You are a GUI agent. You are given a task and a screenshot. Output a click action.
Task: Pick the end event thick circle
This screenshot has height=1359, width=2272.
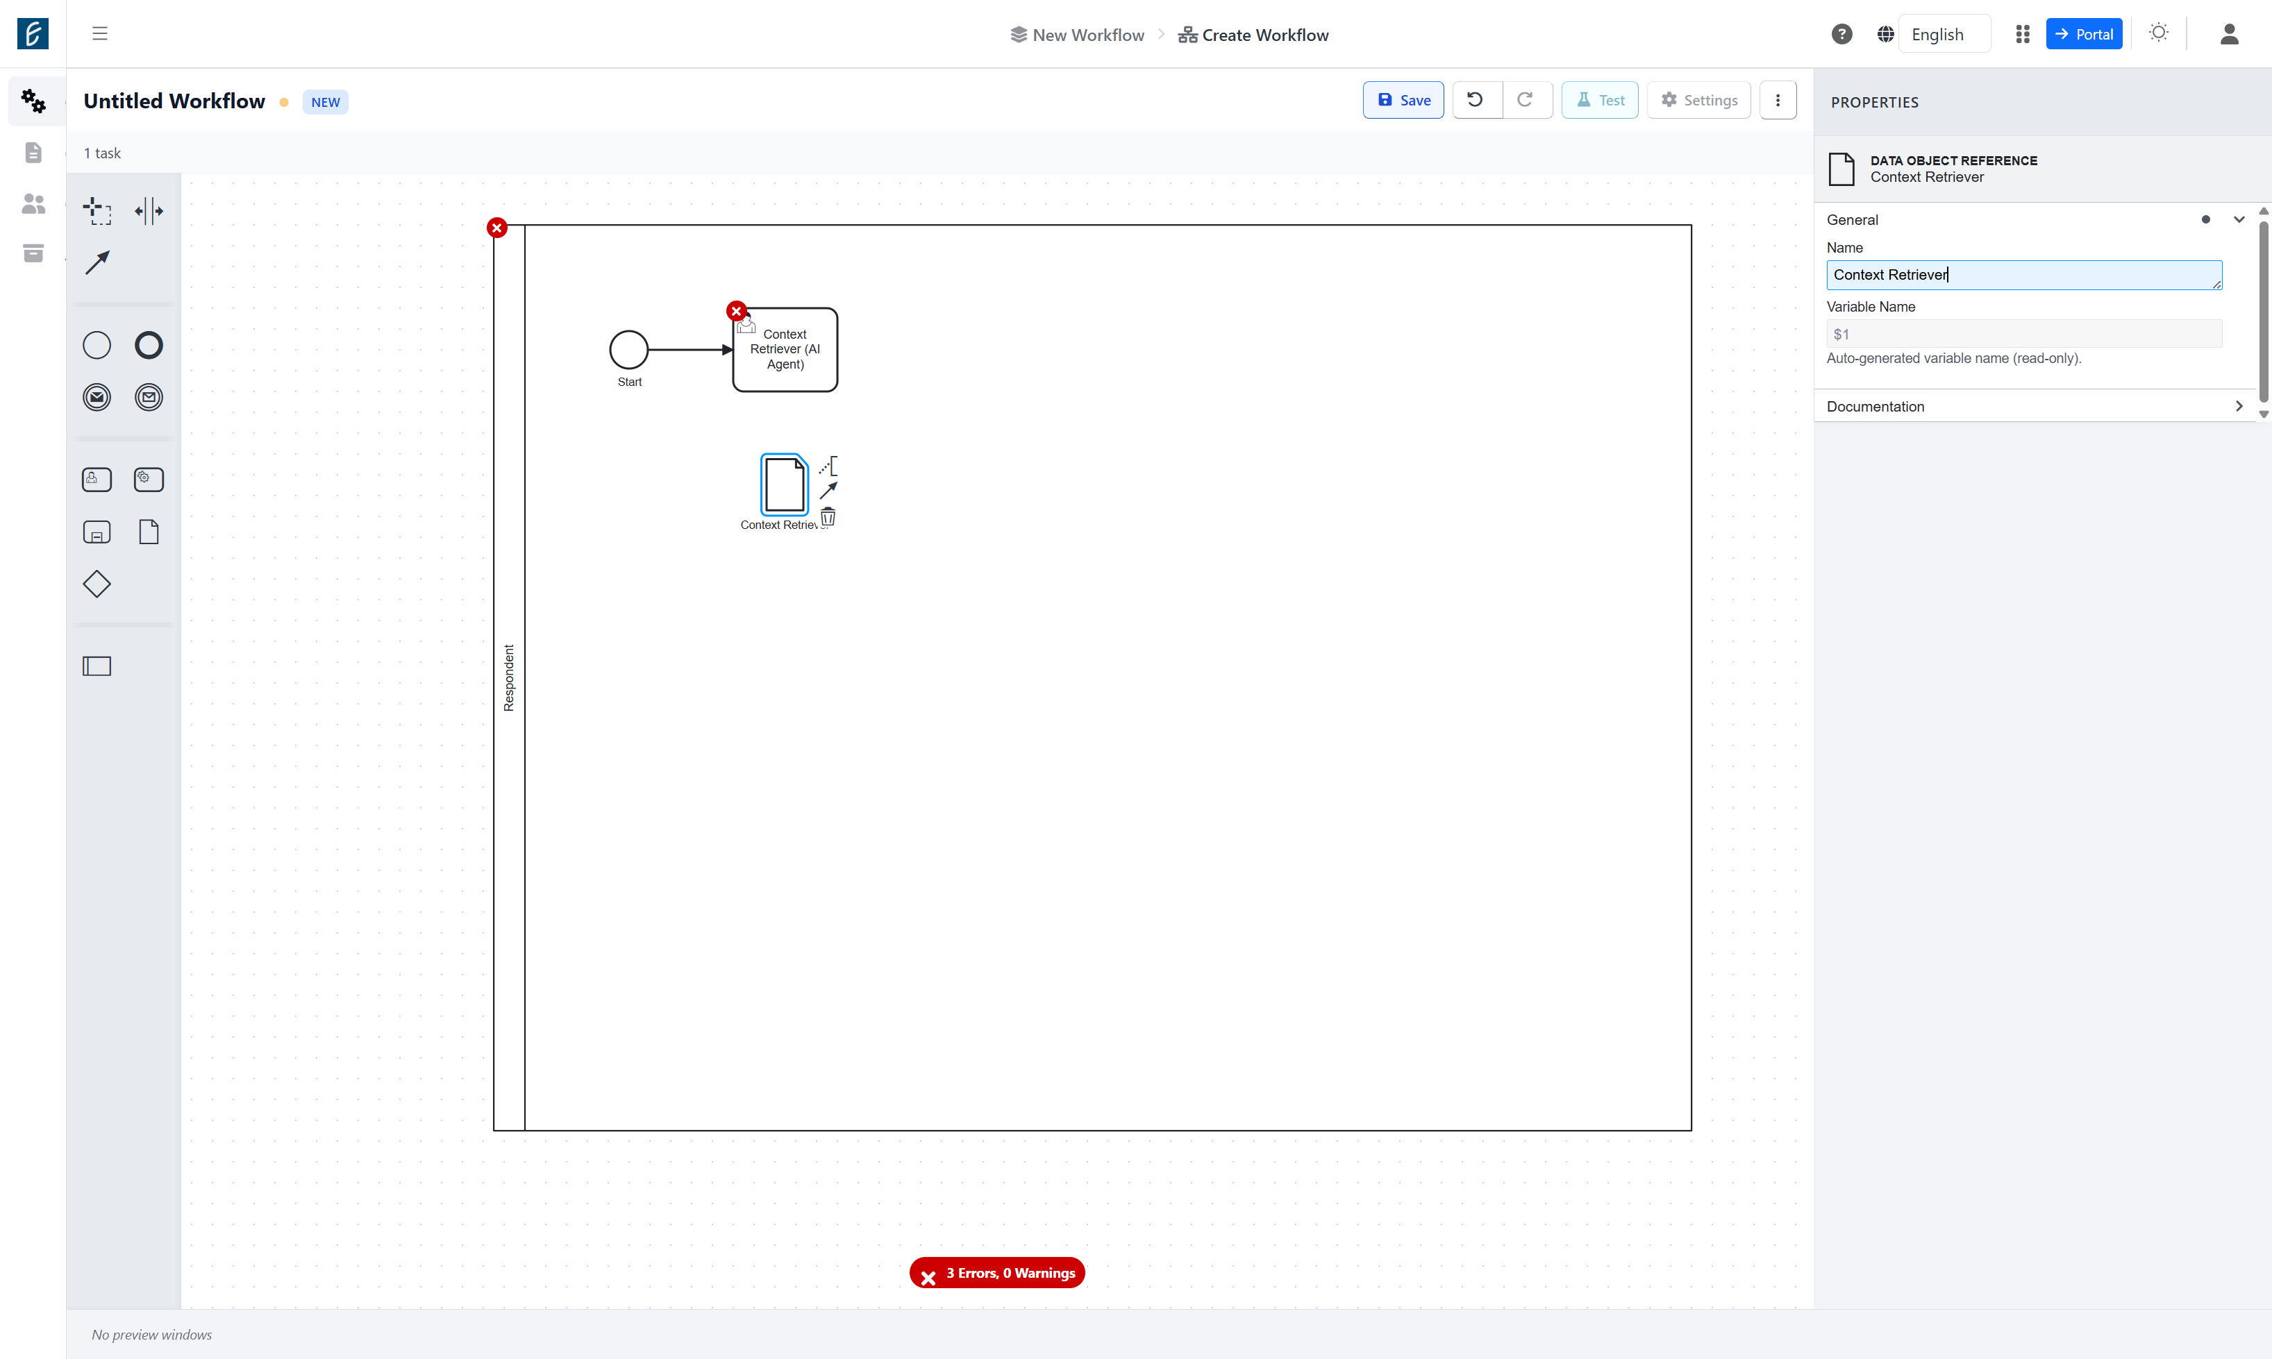(x=149, y=345)
